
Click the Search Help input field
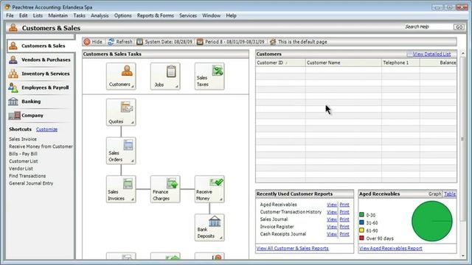[x=428, y=27]
